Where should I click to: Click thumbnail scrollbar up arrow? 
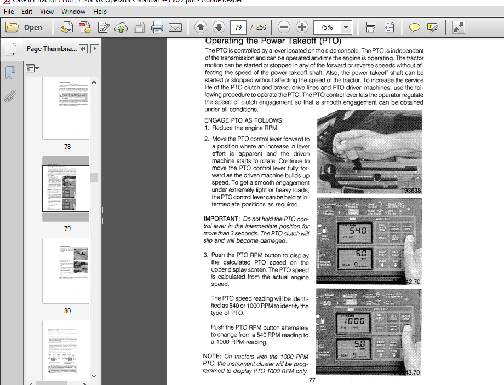click(x=94, y=82)
